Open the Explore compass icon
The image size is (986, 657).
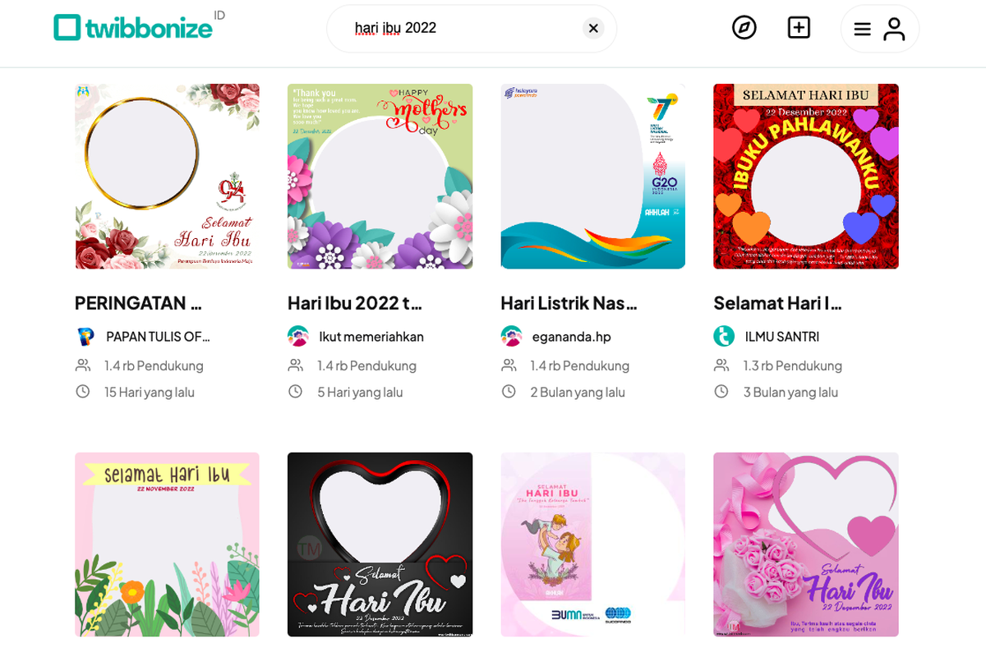point(744,28)
